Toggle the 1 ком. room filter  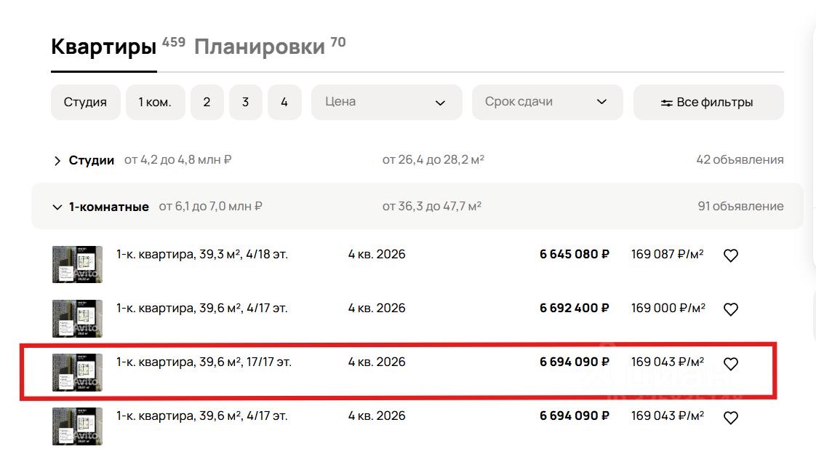tap(155, 103)
